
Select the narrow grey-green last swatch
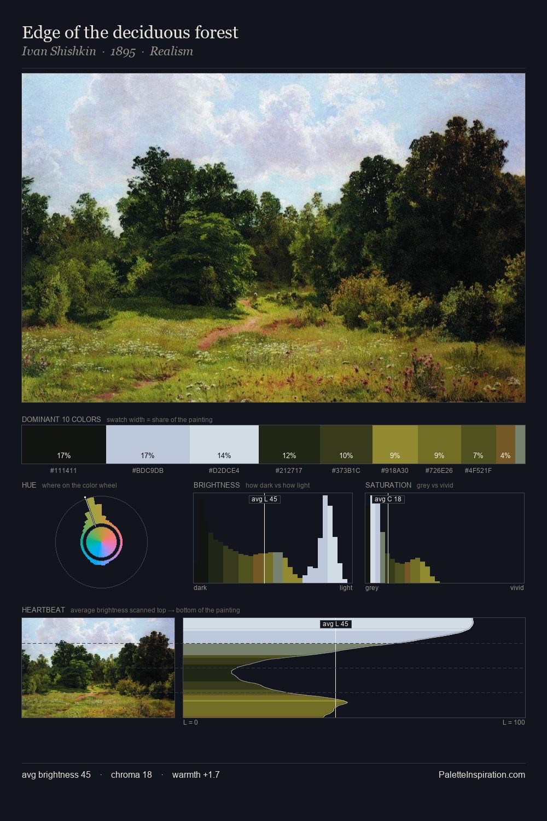coord(520,444)
